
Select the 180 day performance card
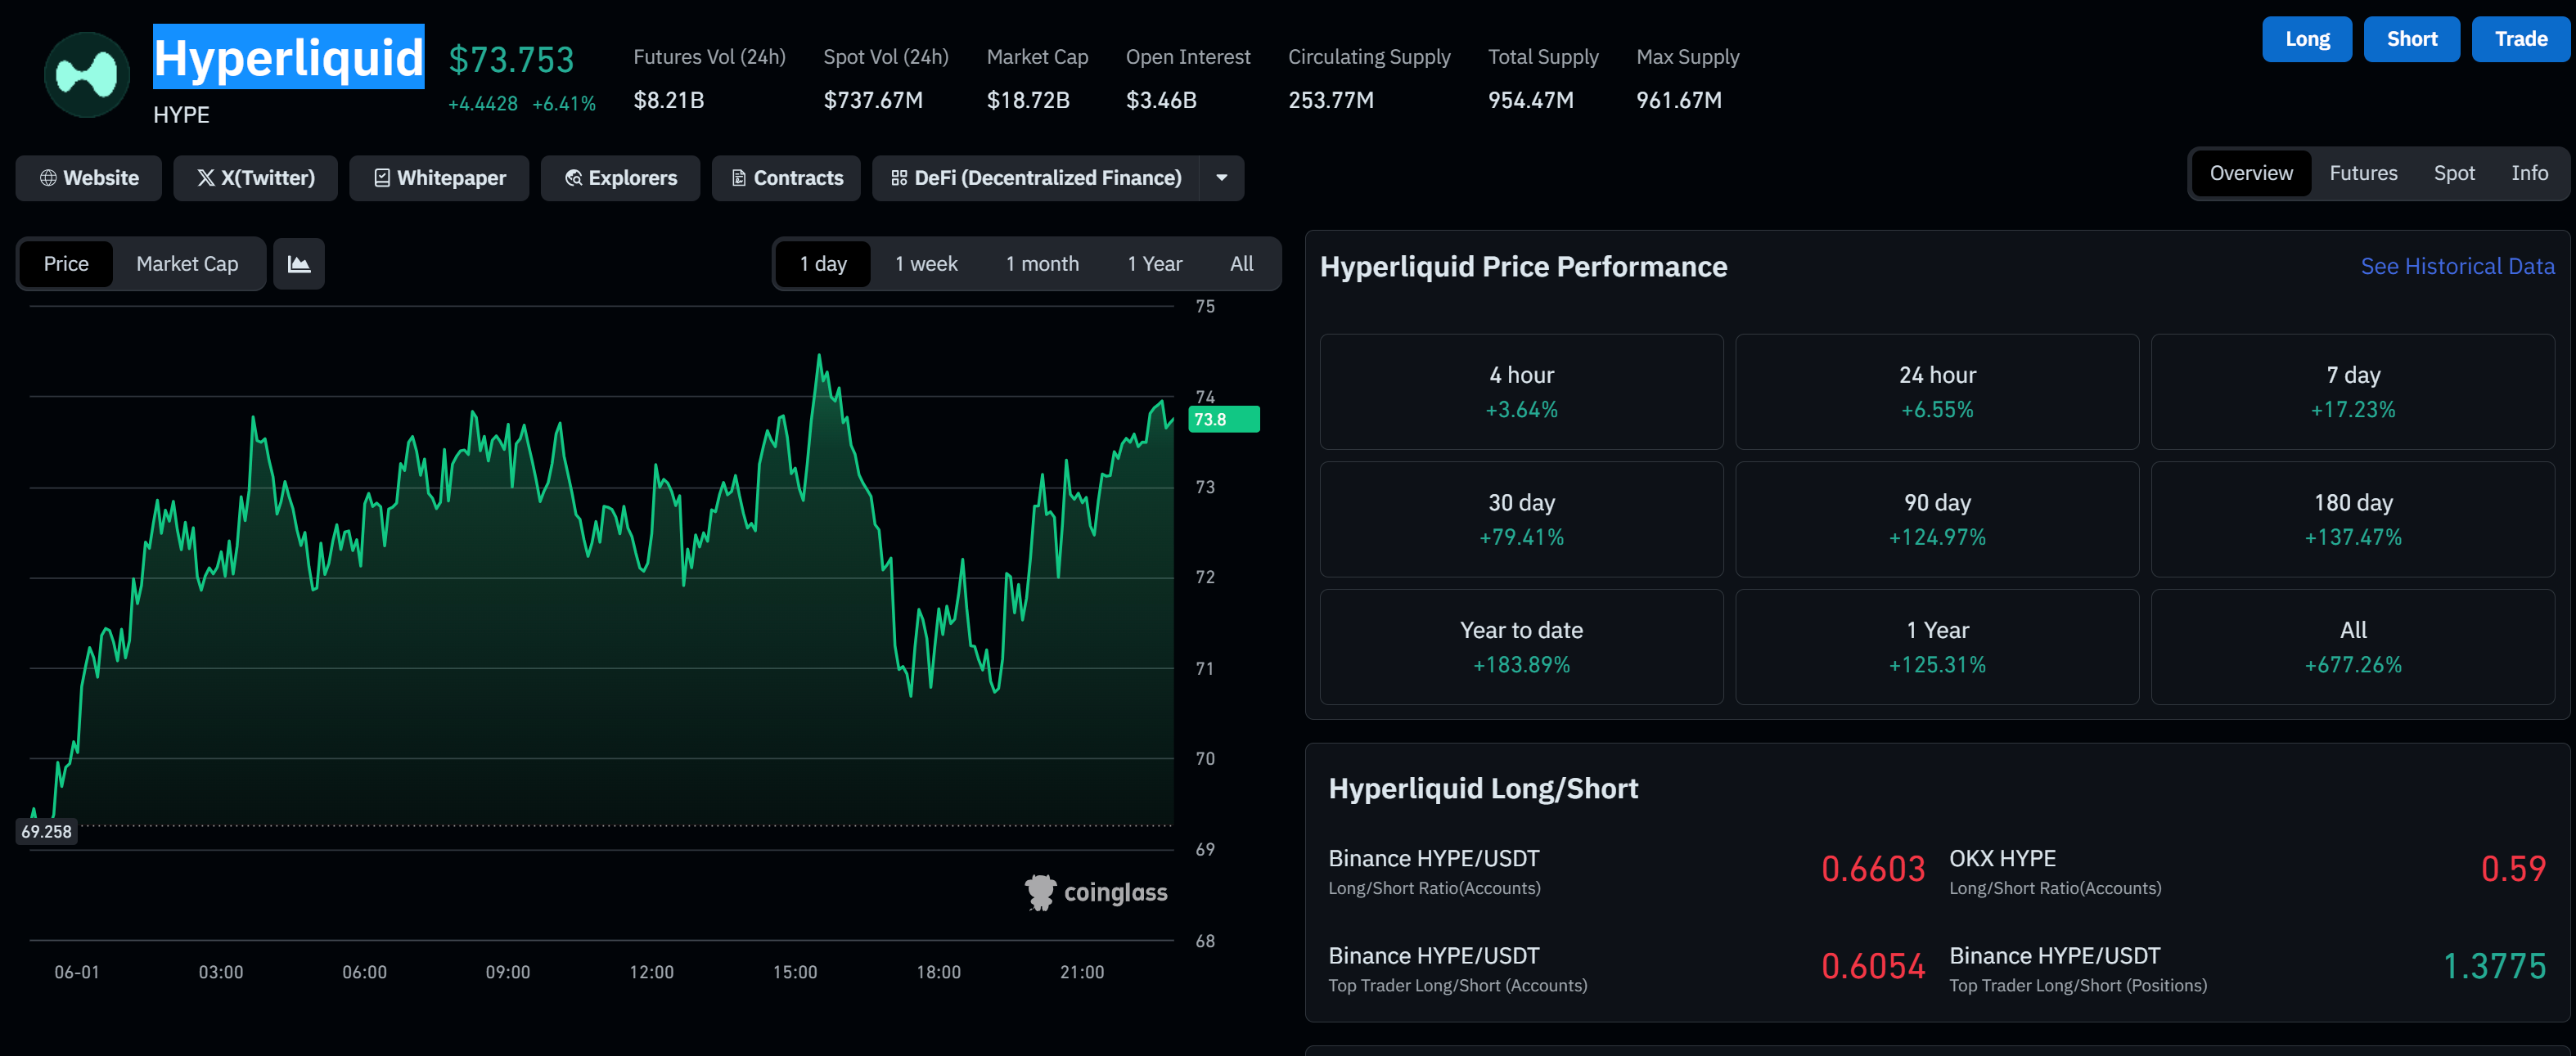2353,519
